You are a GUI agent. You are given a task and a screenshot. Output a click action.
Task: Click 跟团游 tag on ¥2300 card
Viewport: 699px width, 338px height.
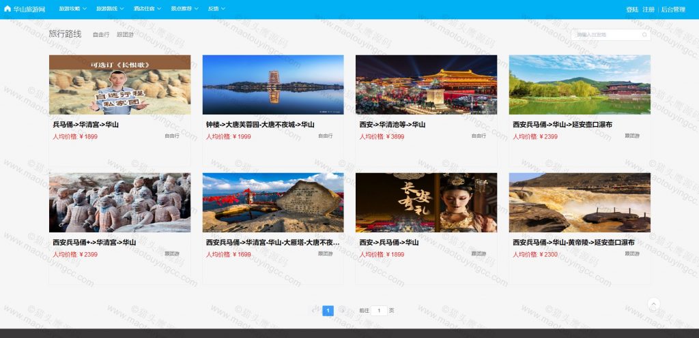[632, 253]
